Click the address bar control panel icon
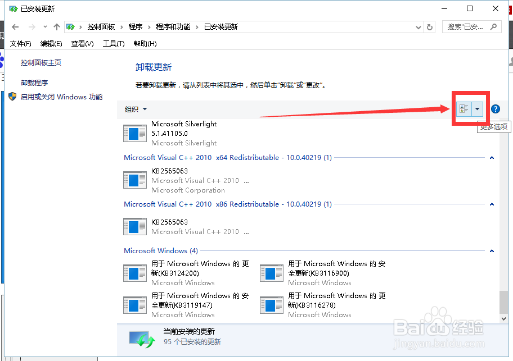The image size is (513, 361). (x=70, y=27)
